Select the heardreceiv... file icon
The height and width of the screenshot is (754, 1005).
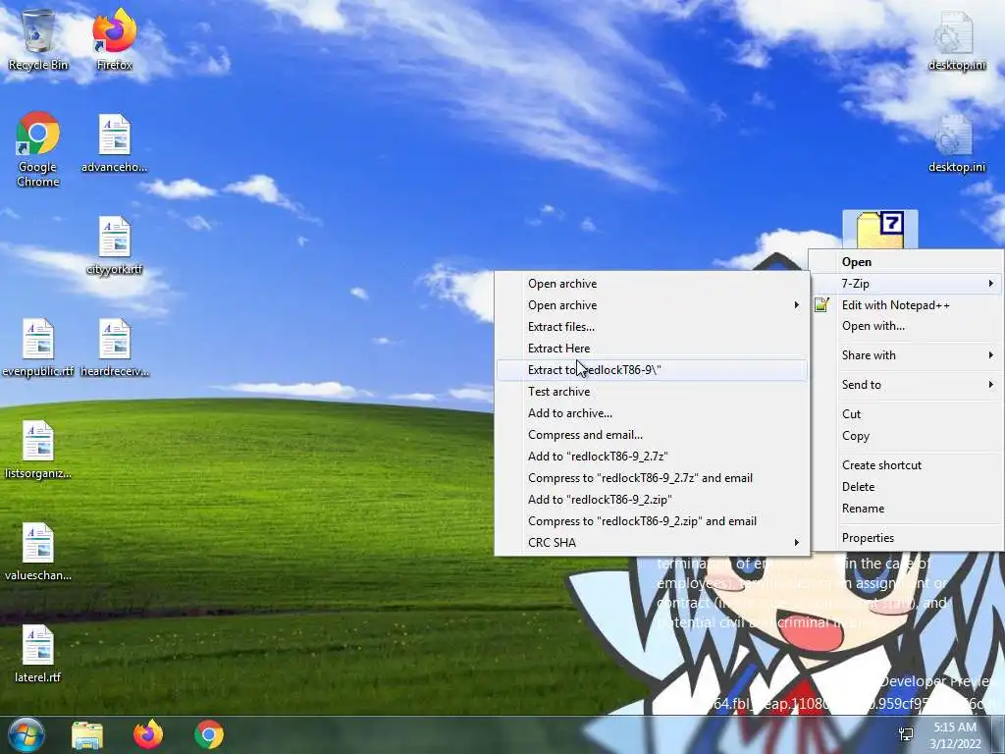coord(114,347)
